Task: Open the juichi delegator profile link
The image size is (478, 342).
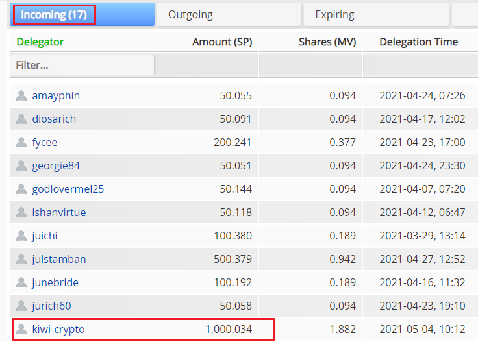Action: point(45,236)
